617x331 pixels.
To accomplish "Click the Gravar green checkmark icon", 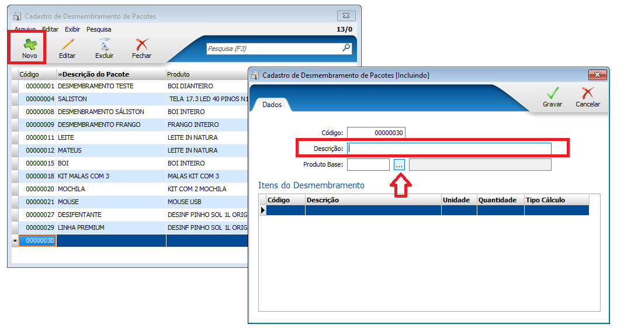I will 553,93.
